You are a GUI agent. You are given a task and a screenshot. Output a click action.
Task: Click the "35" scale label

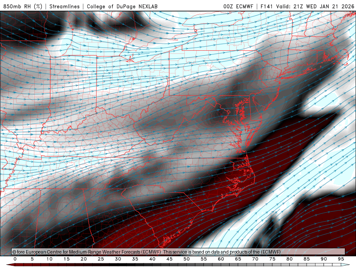coord(135,259)
